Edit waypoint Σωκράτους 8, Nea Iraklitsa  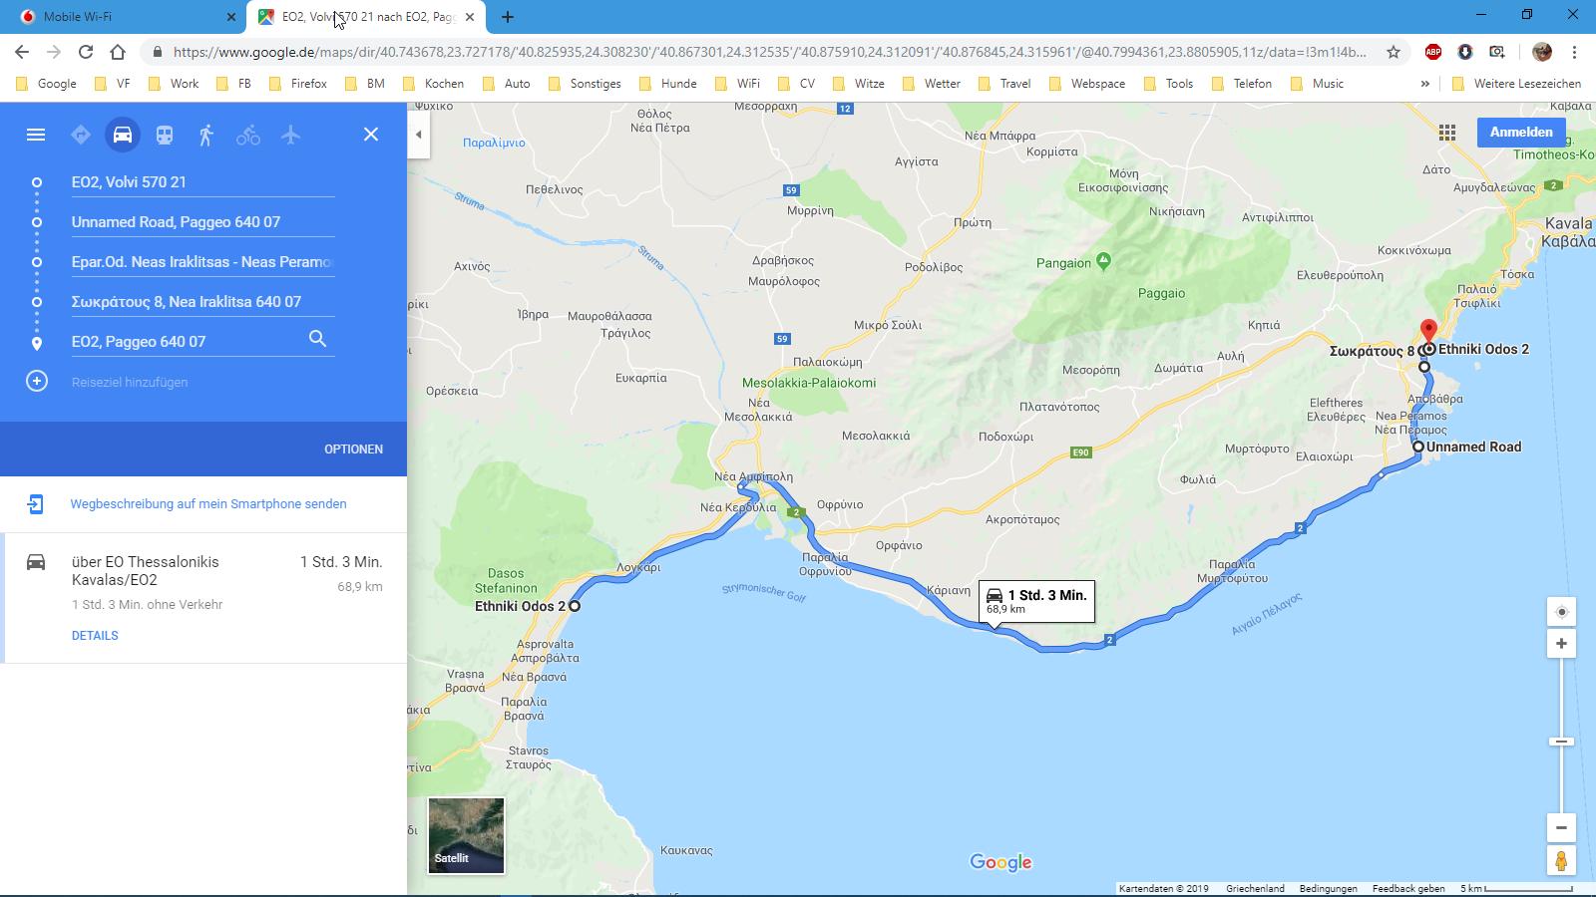coord(202,302)
